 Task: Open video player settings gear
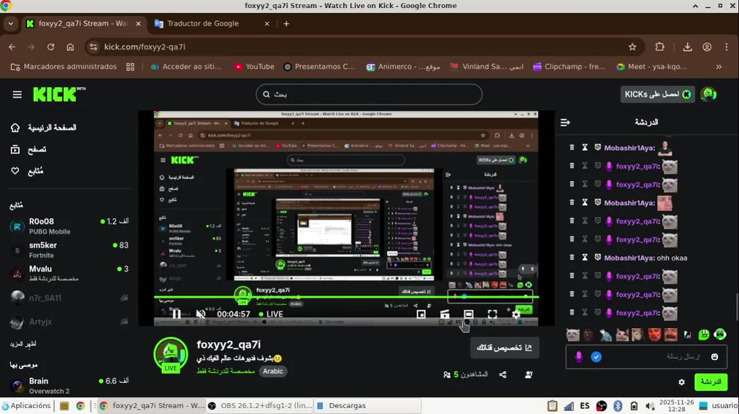point(516,315)
